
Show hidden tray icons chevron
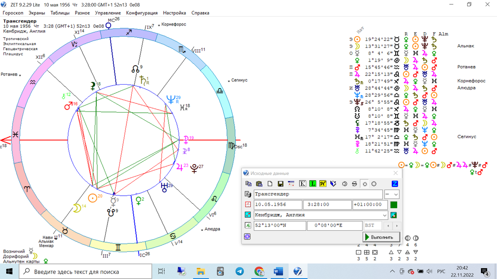pyautogui.click(x=392, y=272)
